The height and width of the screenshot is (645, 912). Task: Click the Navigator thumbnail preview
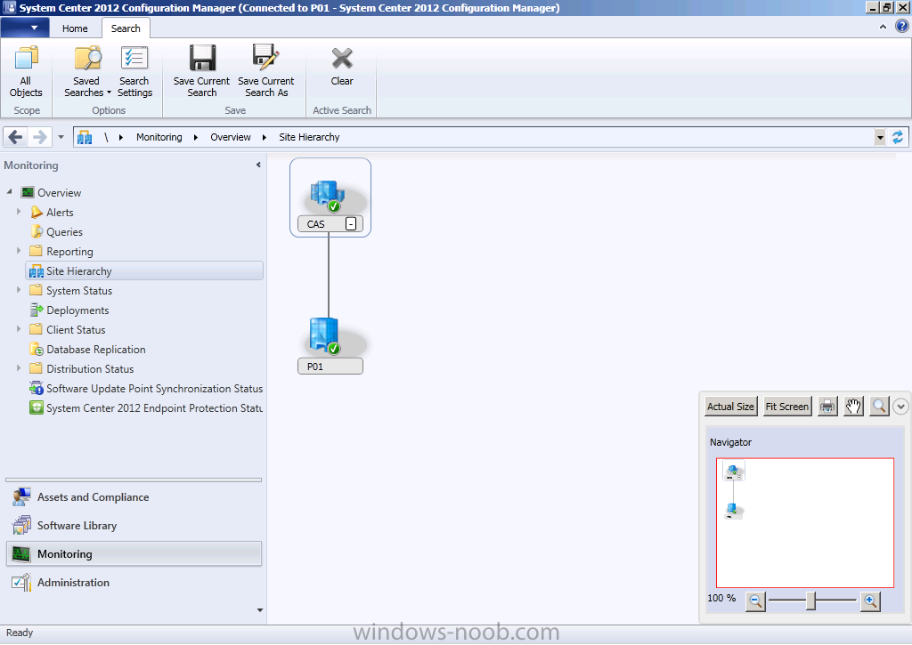click(x=805, y=523)
